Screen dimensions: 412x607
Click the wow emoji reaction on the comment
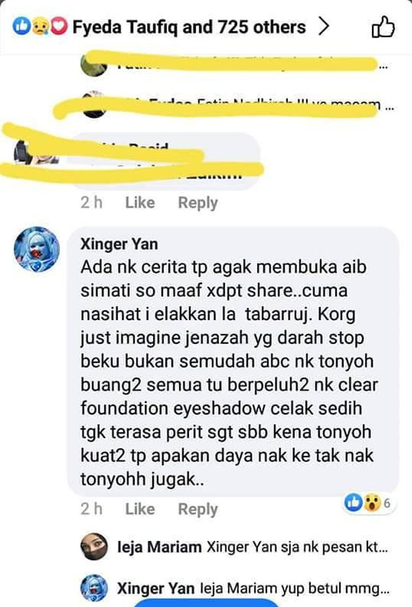(x=372, y=503)
